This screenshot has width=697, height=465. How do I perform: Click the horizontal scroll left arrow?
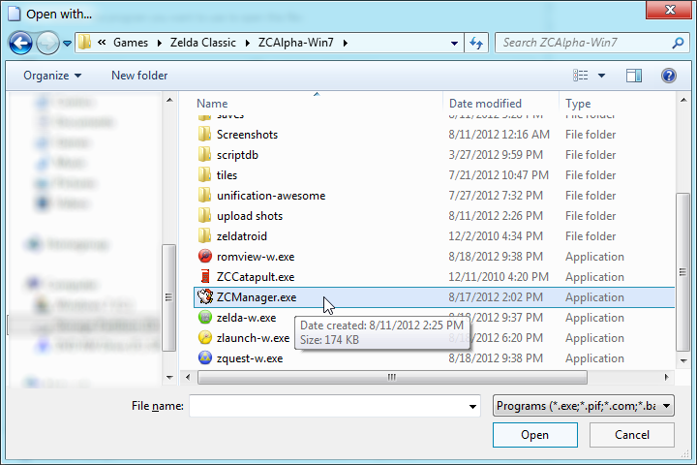click(x=188, y=378)
